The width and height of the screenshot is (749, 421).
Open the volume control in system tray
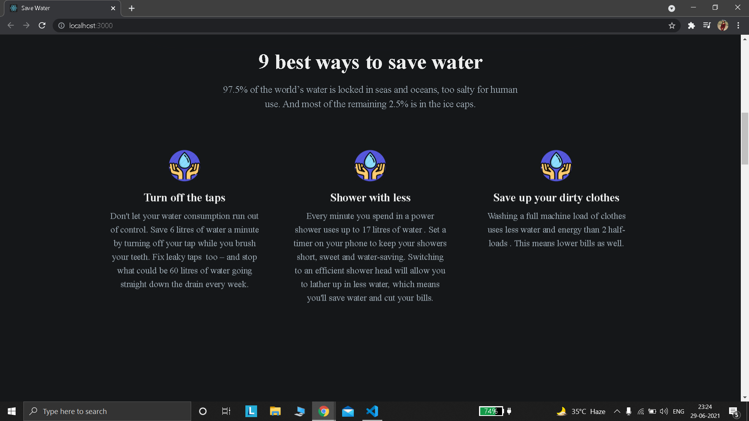click(x=664, y=411)
